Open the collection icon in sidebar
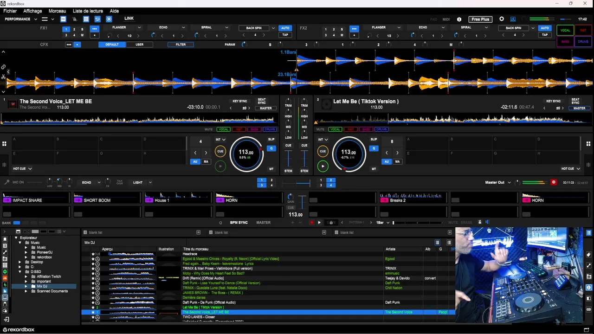The width and height of the screenshot is (594, 334). click(x=5, y=239)
